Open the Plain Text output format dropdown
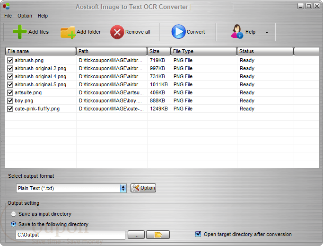Screen dimensions: 323x246 (123, 188)
